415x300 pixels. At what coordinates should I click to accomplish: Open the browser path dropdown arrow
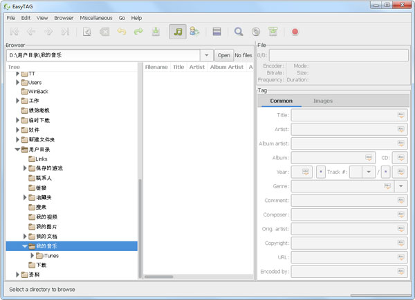(207, 55)
